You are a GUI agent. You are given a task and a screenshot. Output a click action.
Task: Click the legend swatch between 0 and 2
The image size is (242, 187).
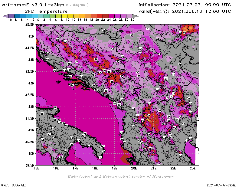point(41,16)
